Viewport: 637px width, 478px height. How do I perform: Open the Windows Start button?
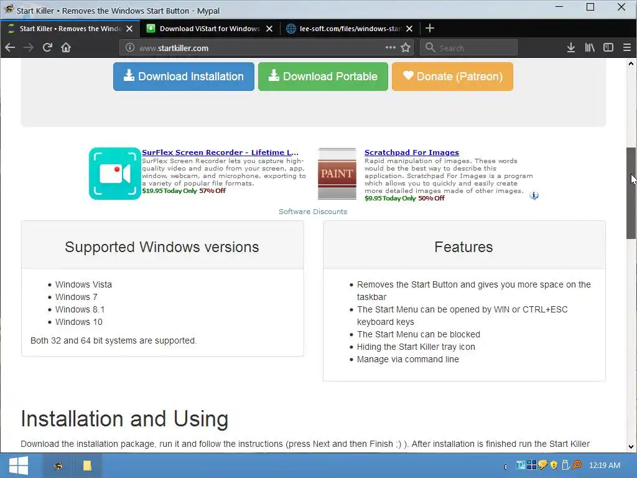[x=18, y=466]
